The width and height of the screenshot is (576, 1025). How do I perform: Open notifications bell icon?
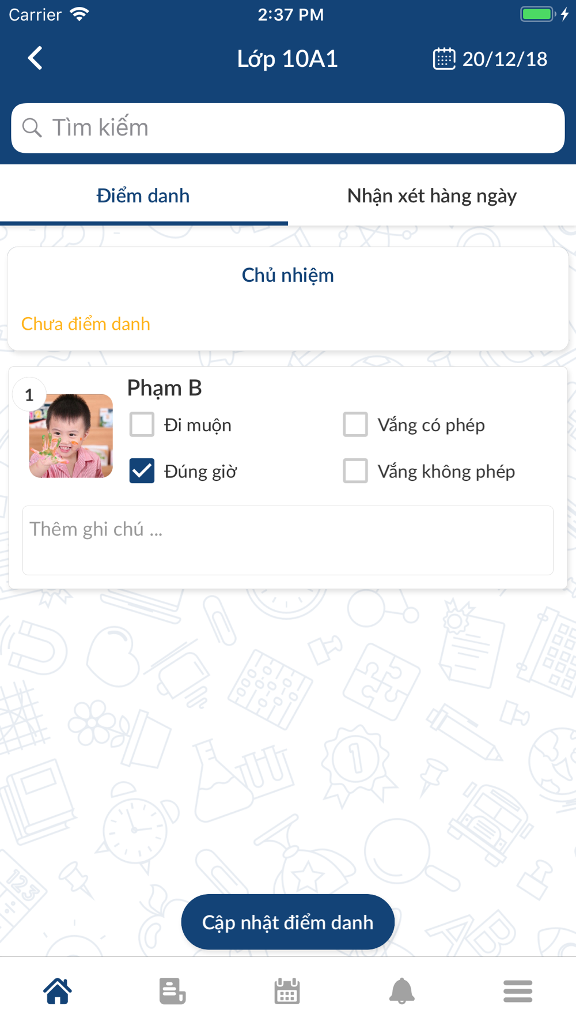(402, 991)
